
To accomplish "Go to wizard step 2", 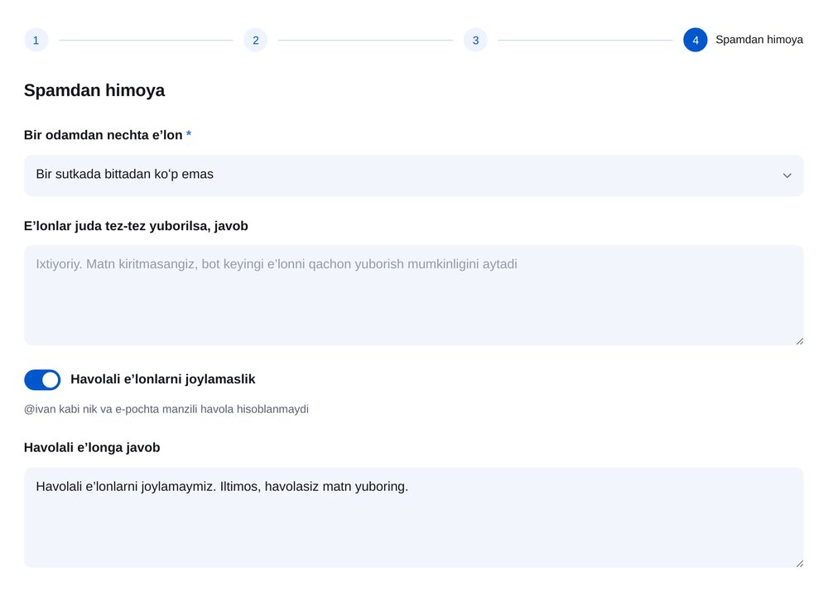I will coord(256,40).
